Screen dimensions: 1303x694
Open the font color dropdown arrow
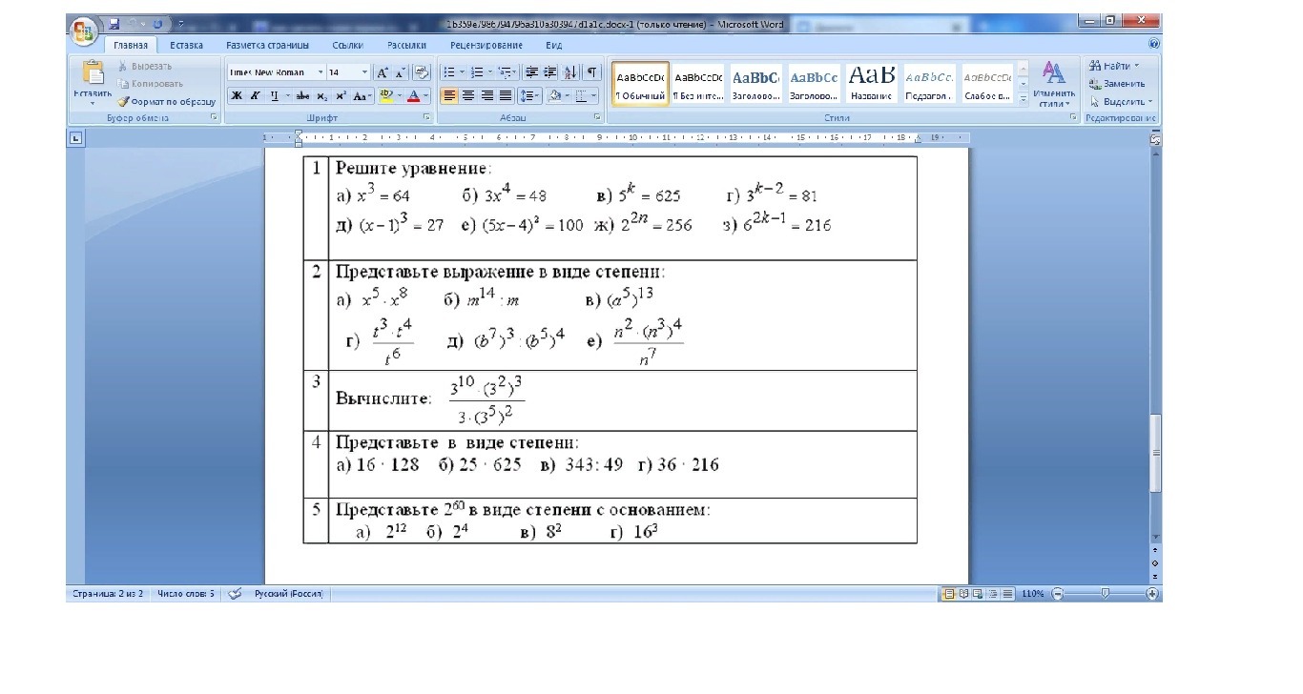(x=425, y=96)
